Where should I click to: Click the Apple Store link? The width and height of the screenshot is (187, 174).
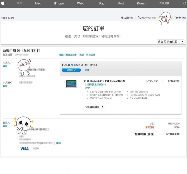(8, 18)
